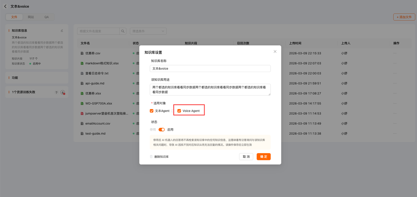Click the text agent failure icon
Image resolution: width=417 pixels, height=197 pixels.
coord(56,92)
